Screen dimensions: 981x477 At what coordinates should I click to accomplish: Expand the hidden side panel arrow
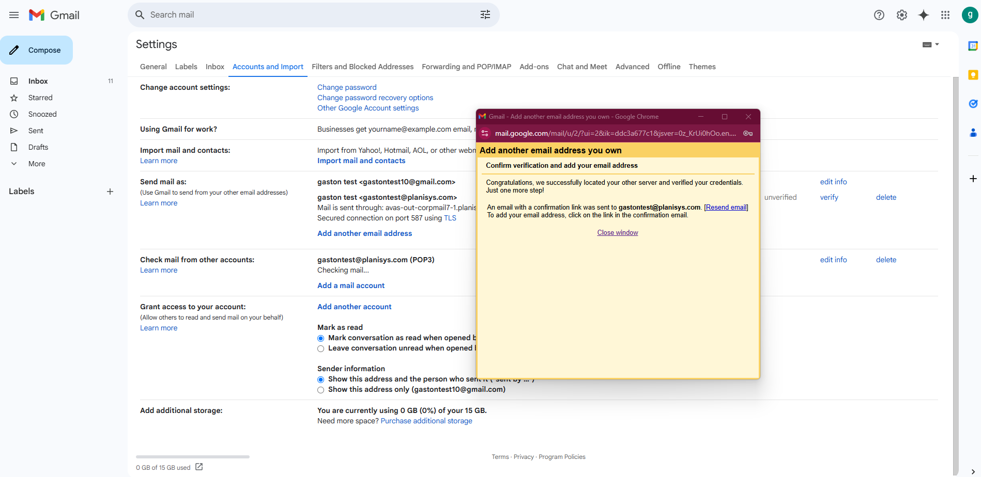(x=973, y=471)
